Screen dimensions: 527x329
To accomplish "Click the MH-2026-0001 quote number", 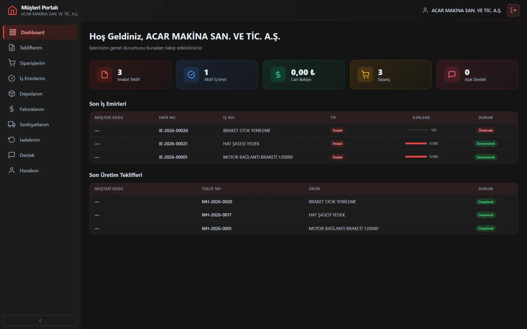I will (x=217, y=228).
